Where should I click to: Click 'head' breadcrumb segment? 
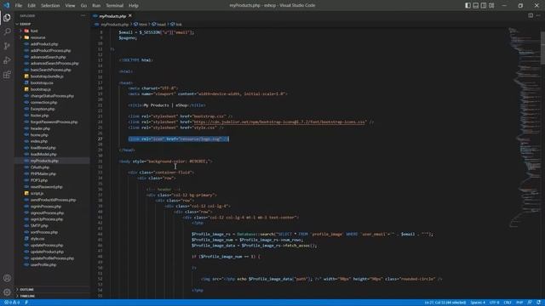point(161,25)
